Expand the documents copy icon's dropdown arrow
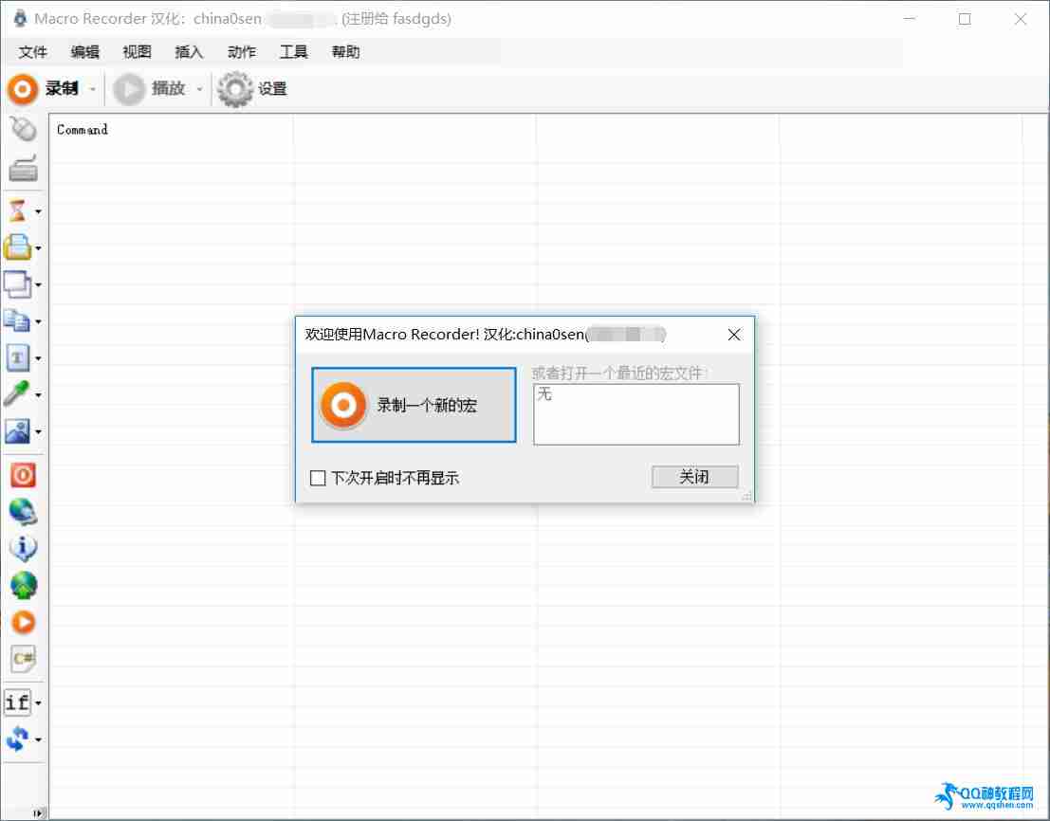1050x821 pixels. pyautogui.click(x=38, y=322)
